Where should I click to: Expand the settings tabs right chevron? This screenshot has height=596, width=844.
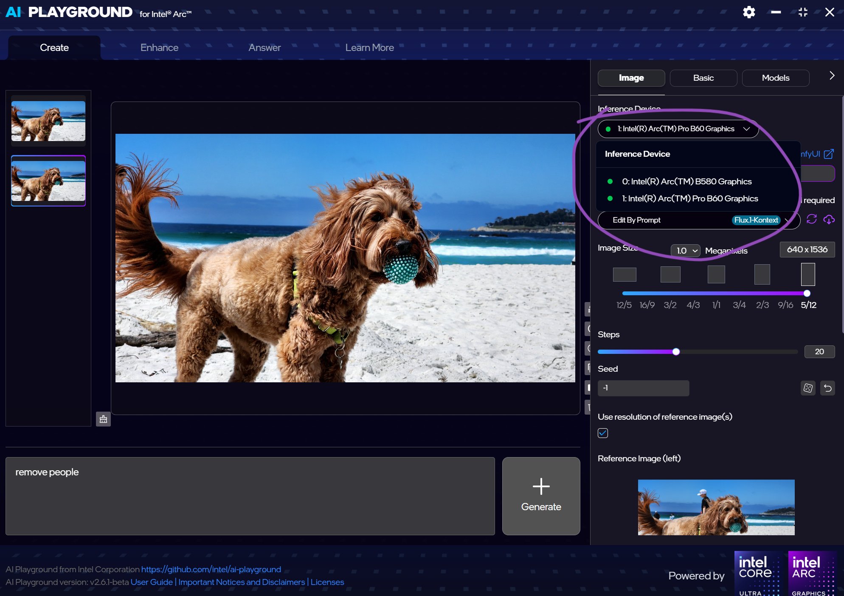[832, 76]
